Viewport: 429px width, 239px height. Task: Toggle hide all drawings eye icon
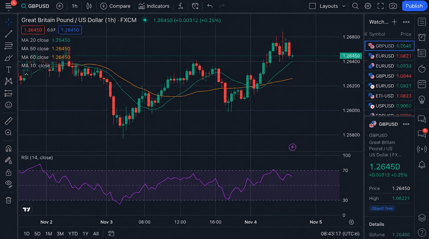click(x=8, y=184)
